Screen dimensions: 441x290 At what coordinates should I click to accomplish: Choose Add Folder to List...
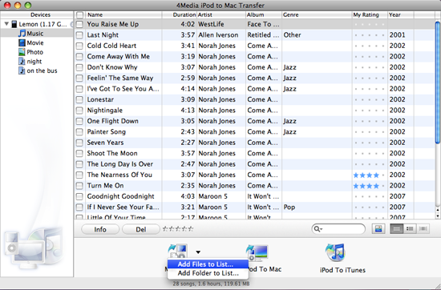pos(208,273)
